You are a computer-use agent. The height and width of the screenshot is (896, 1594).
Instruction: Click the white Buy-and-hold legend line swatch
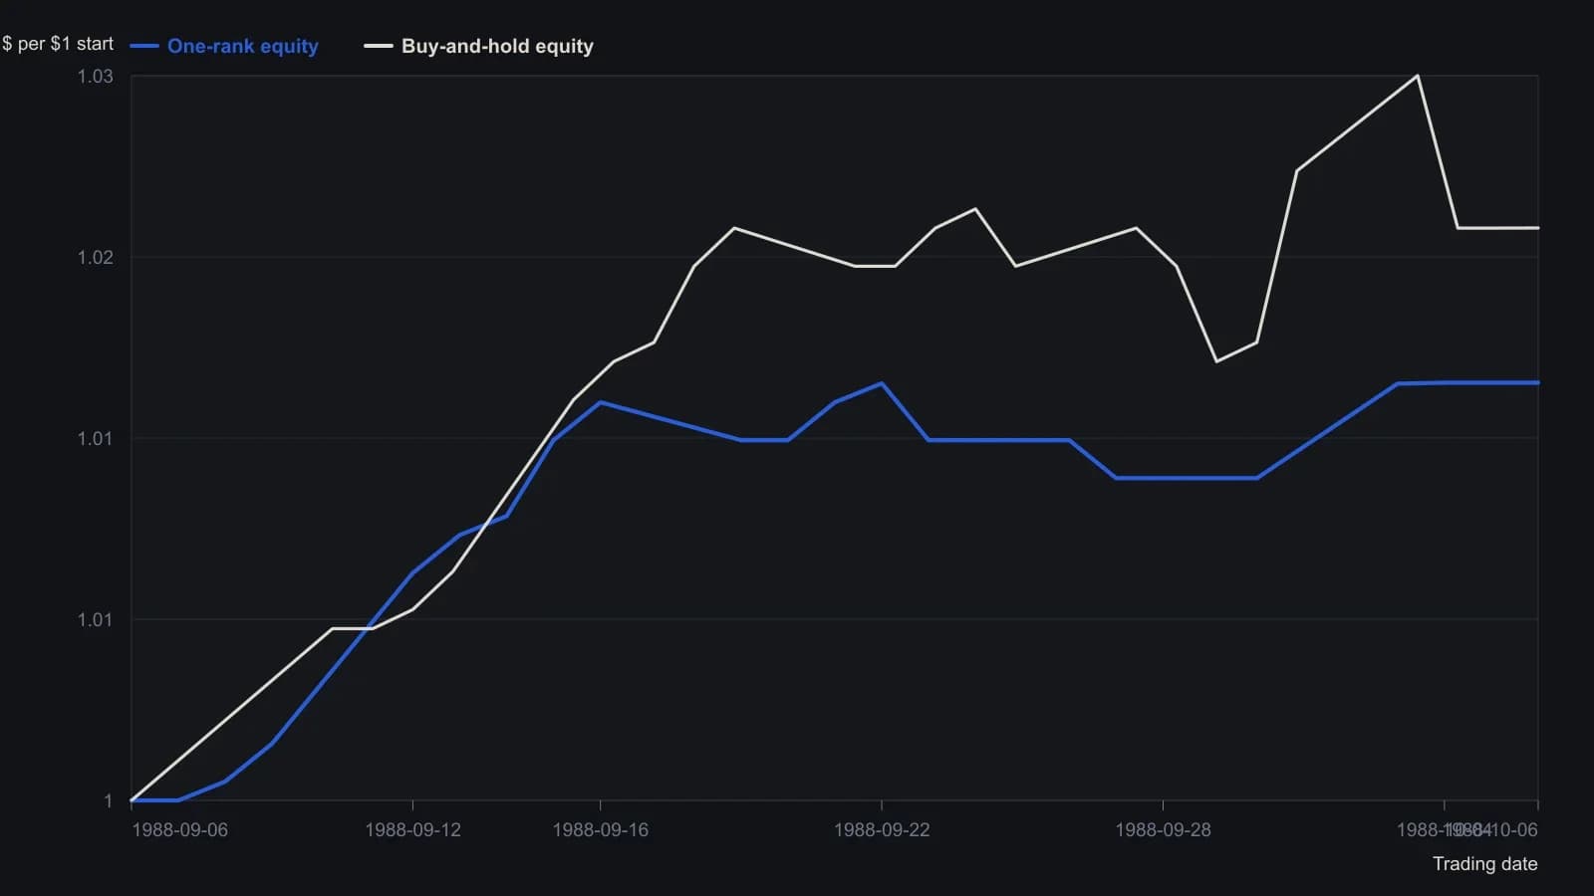pos(379,46)
